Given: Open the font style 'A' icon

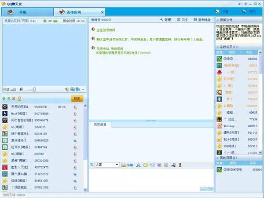Looking at the screenshot, I should pos(138,165).
